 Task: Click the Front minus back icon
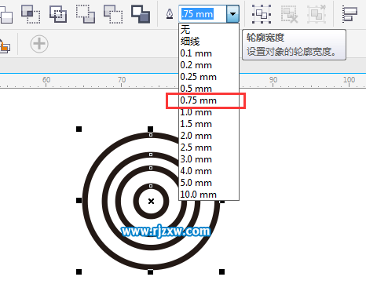[113, 14]
